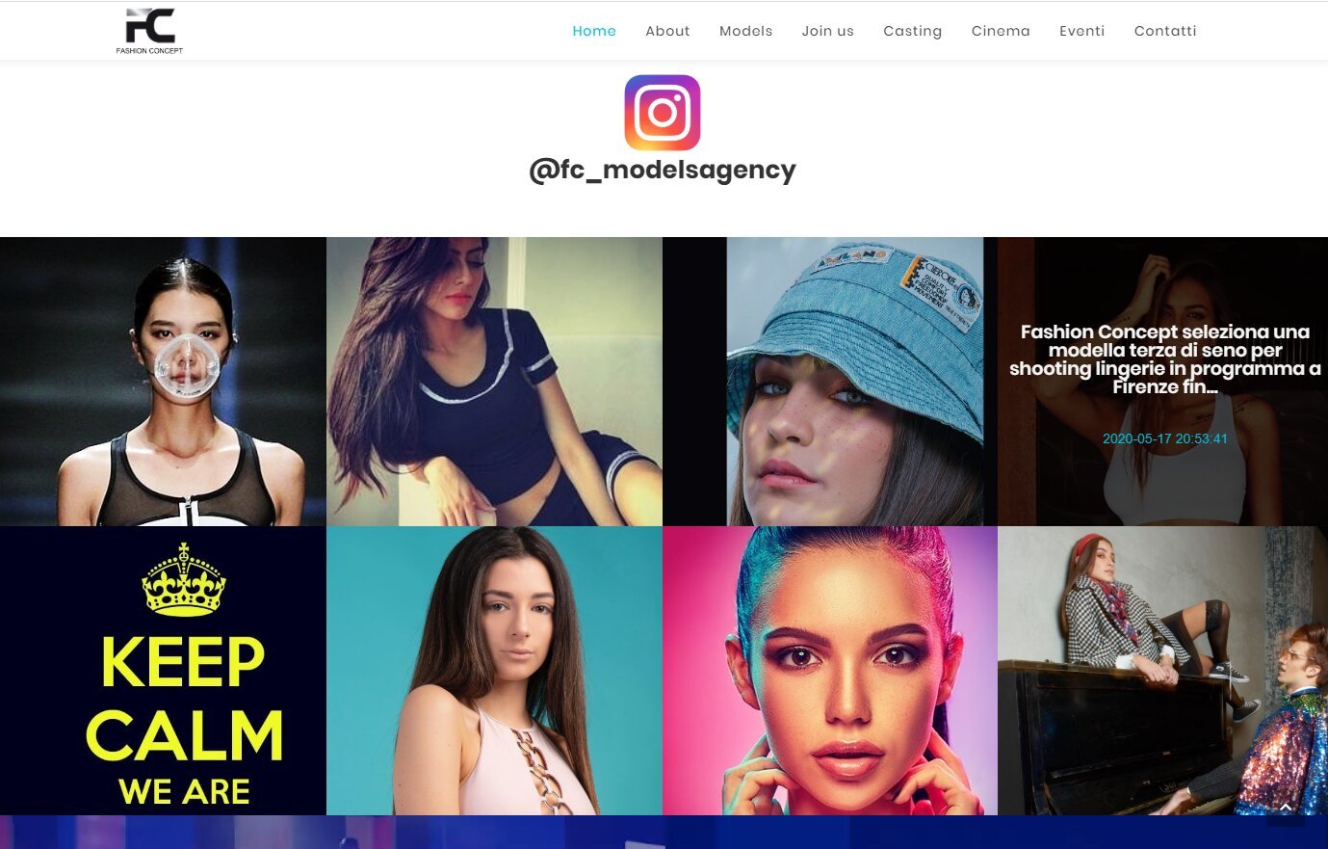View the brunette on teal background photo

494,671
